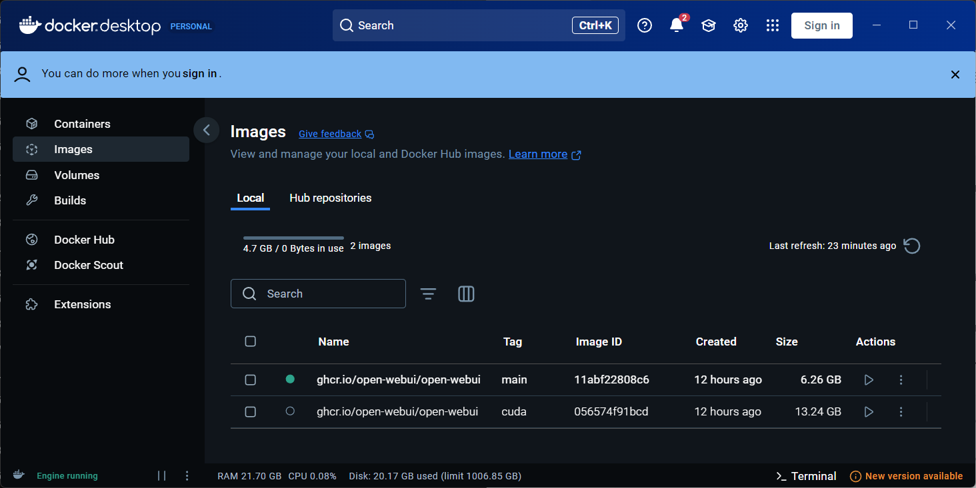The height and width of the screenshot is (488, 976).
Task: Open Docker Hub in the sidebar
Action: (x=101, y=240)
